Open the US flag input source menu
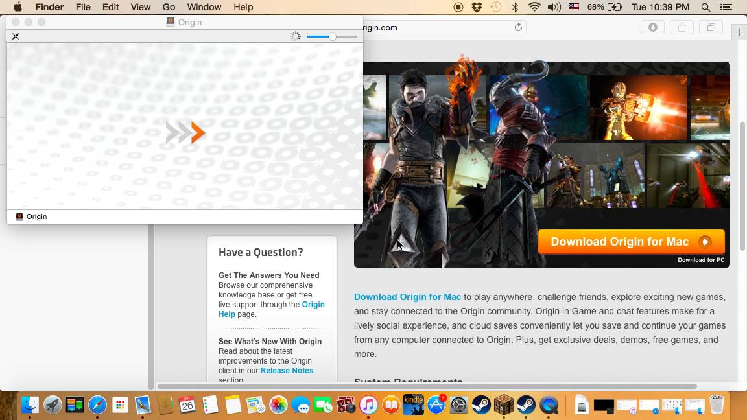Viewport: 747px width, 420px height. pyautogui.click(x=574, y=7)
